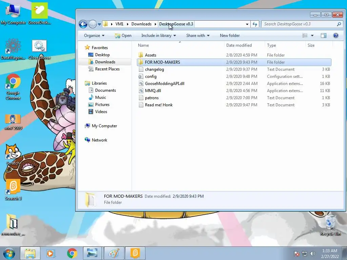Open Paint from the taskbar
This screenshot has width=347, height=260.
click(114, 253)
